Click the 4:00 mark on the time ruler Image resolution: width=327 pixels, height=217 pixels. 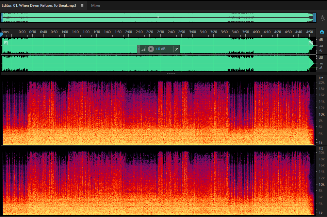tap(256, 32)
